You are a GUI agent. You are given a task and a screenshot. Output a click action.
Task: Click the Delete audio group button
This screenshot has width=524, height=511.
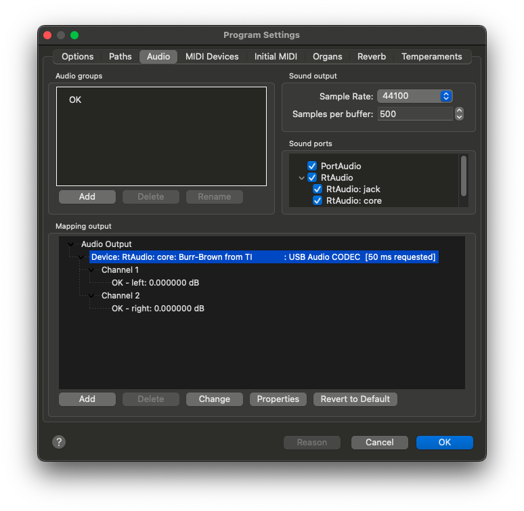point(151,197)
